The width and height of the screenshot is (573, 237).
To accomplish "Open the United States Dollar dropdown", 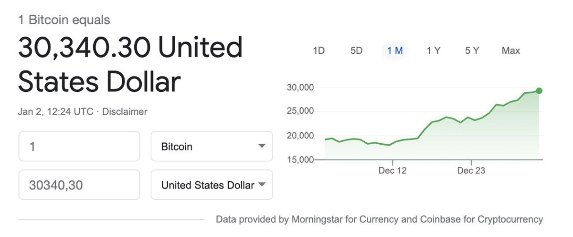I will pos(212,185).
